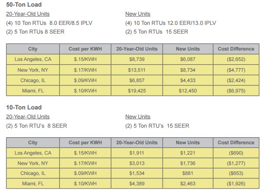
Task: Select Cost per KWH header in 10-Ton table
Action: coord(85,143)
